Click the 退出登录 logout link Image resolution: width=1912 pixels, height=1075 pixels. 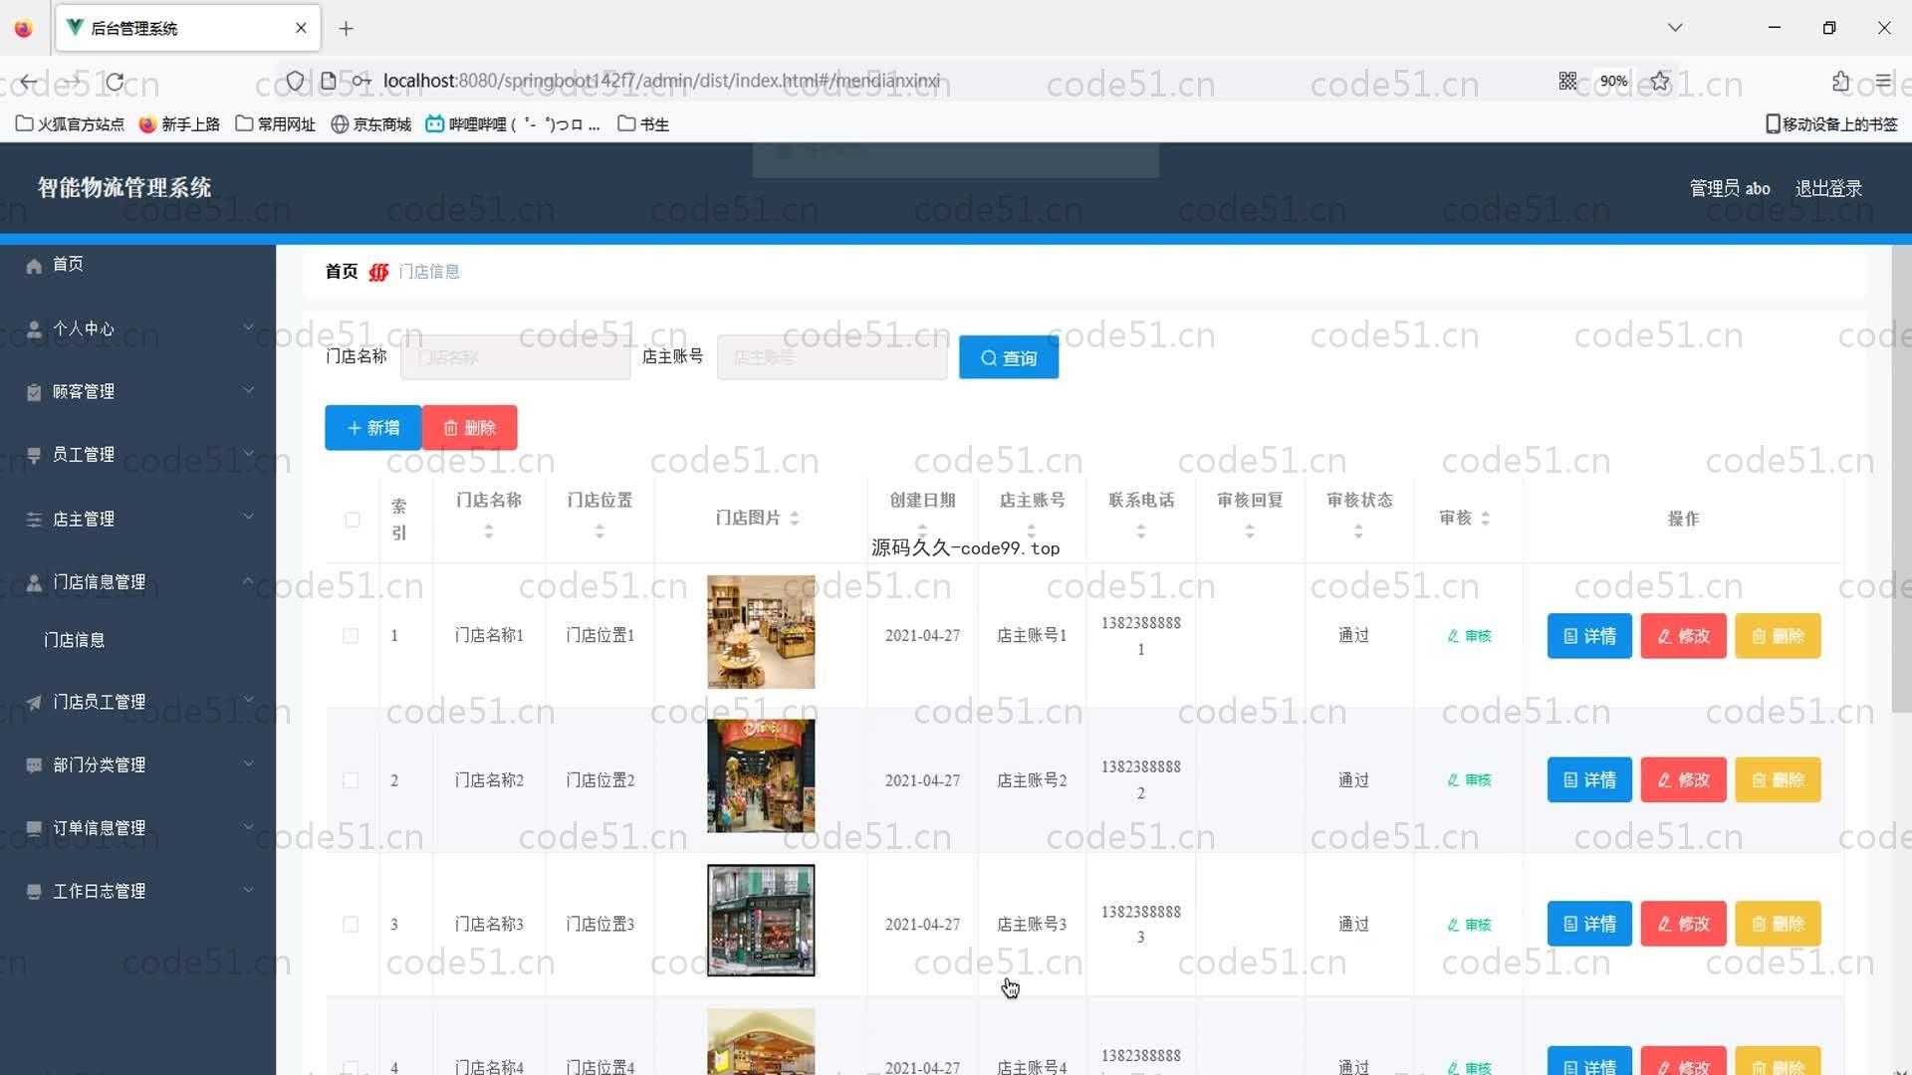point(1828,188)
